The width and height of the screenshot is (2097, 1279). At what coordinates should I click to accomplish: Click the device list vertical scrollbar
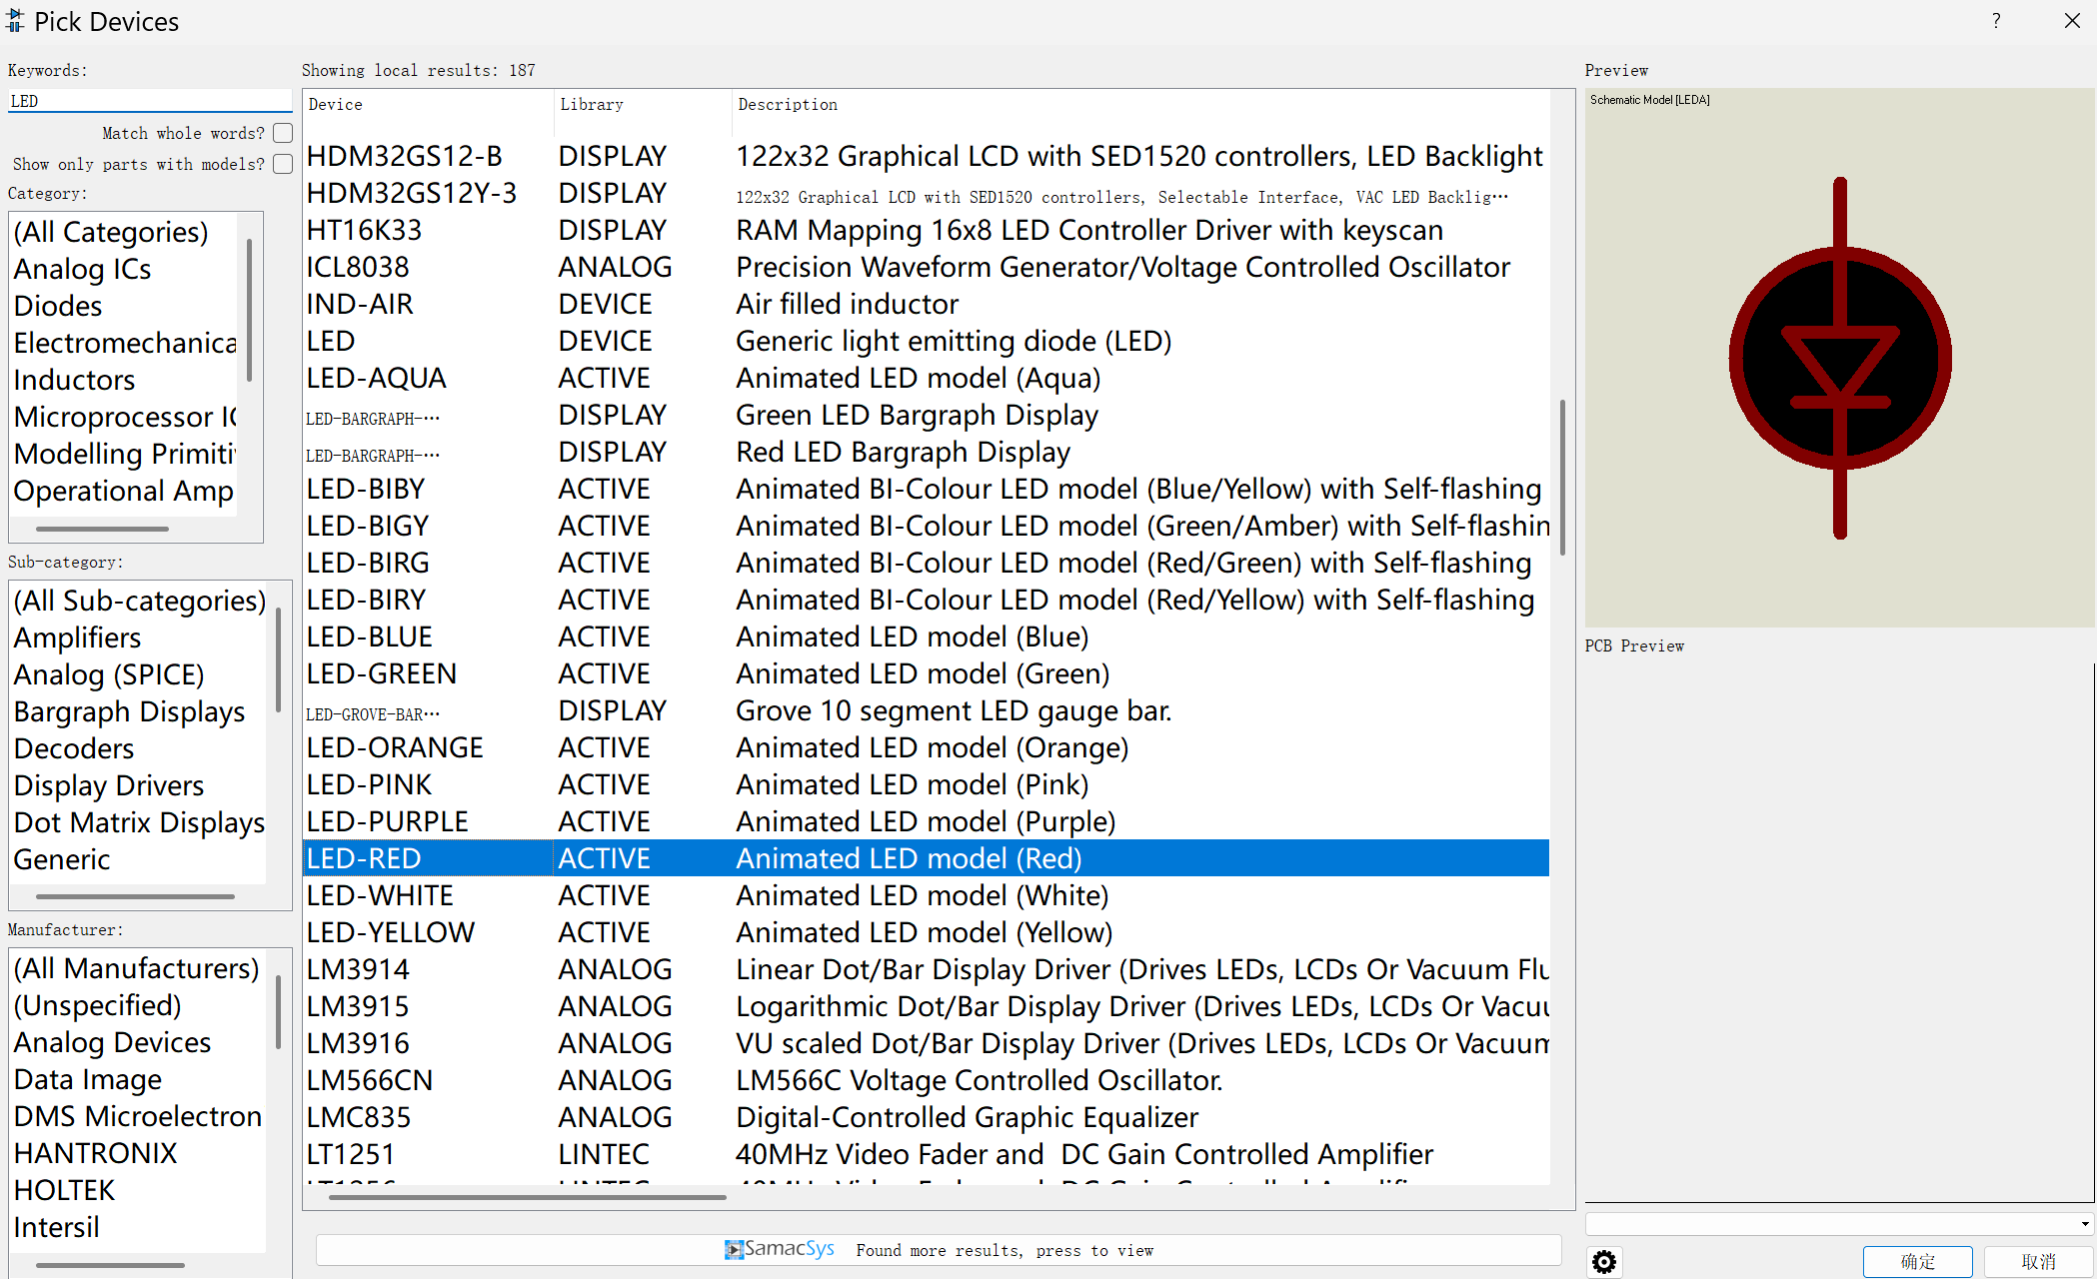(x=1561, y=480)
